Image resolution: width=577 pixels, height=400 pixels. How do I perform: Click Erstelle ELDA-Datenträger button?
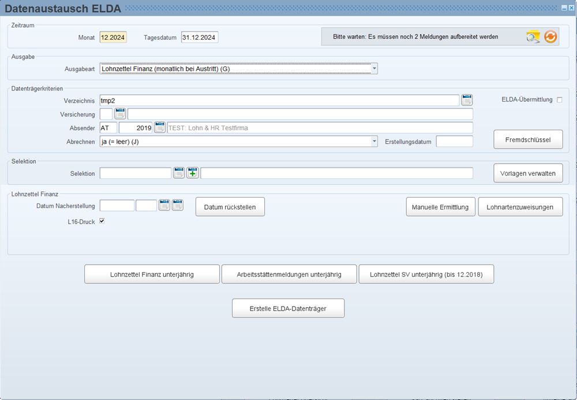(288, 308)
